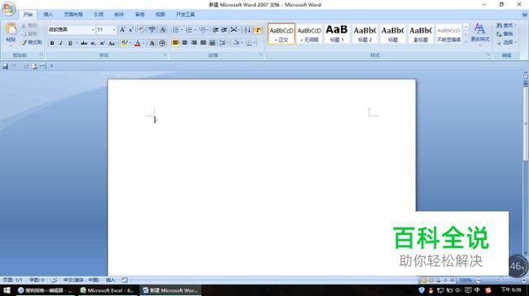The height and width of the screenshot is (296, 529).
Task: Open the Mailings ribbon tab
Action: click(x=119, y=15)
